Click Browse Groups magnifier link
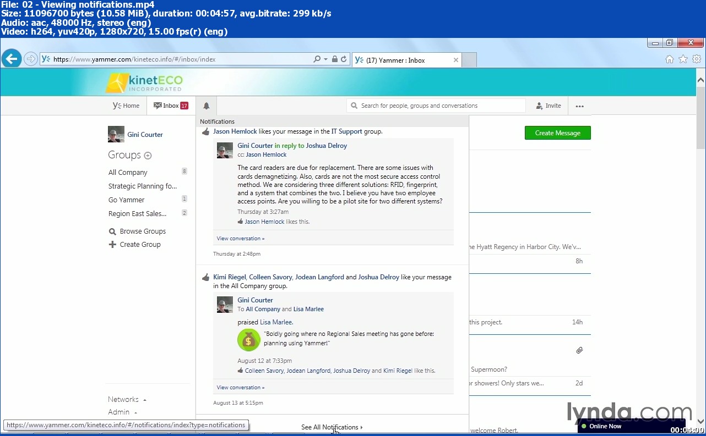This screenshot has height=436, width=706. [x=137, y=231]
